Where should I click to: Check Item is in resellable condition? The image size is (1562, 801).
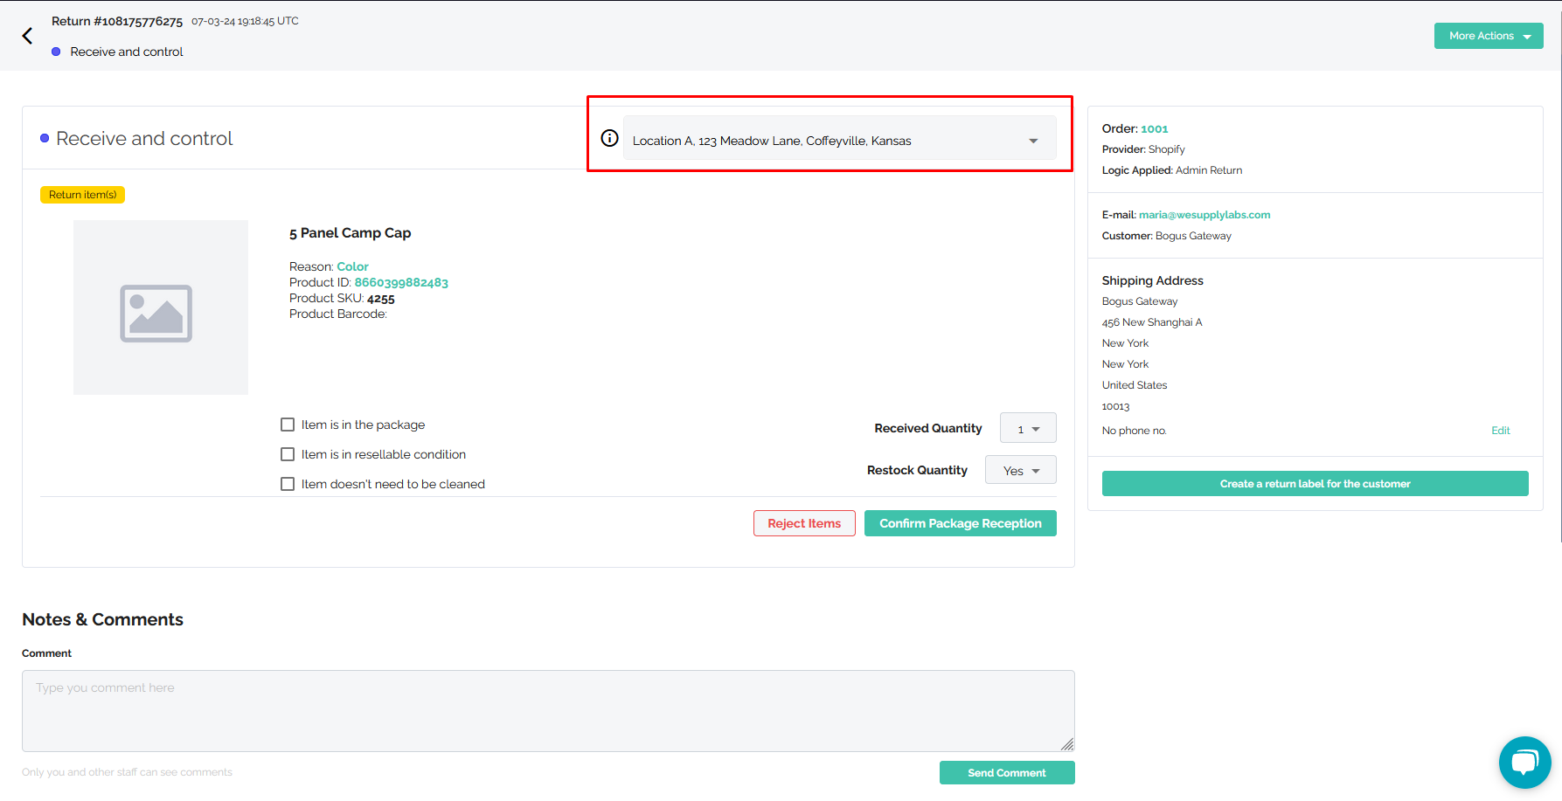pyautogui.click(x=288, y=454)
